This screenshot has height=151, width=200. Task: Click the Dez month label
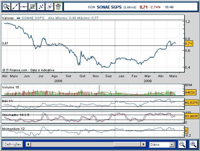pos(109,76)
